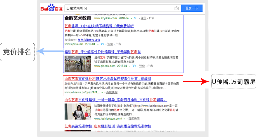Expand dropdown arrow beside www.lushipeixun.com
The width and height of the screenshot is (256, 137).
[x=124, y=119]
